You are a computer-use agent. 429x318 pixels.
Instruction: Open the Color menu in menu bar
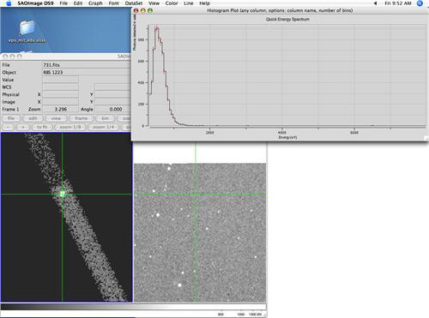(x=172, y=3)
